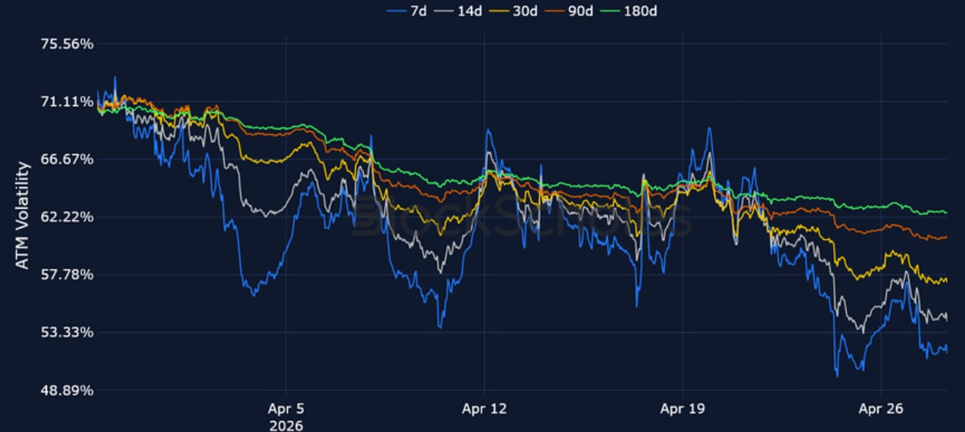Click the Apr 19 x-axis label

pos(683,409)
